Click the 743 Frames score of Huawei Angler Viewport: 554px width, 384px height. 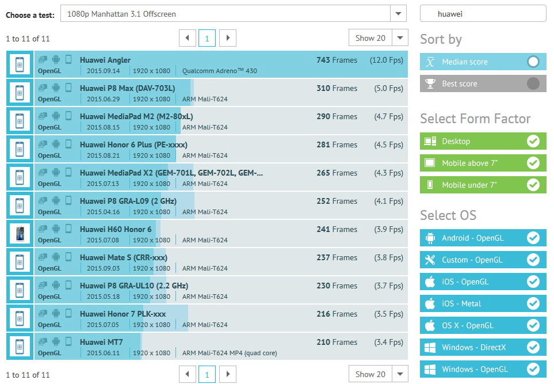click(337, 60)
